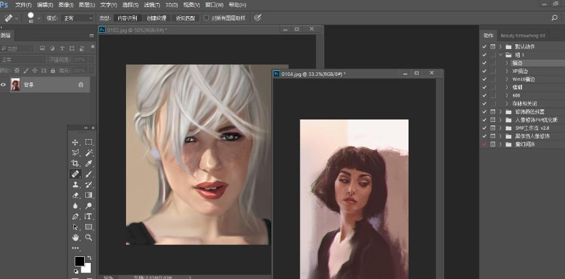565x279 pixels.
Task: Expand the 600 action steps
Action: click(507, 96)
